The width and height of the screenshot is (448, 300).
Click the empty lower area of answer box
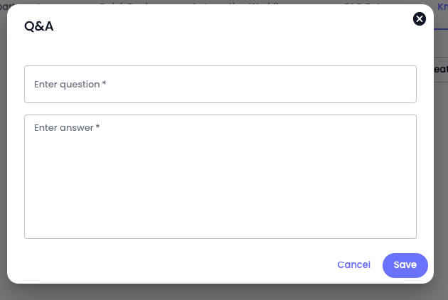click(x=220, y=200)
